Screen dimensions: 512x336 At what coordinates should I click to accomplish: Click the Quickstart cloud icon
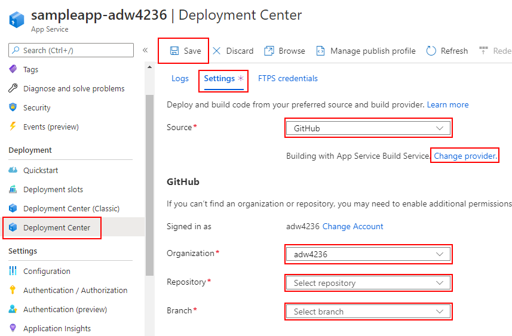[x=13, y=170]
